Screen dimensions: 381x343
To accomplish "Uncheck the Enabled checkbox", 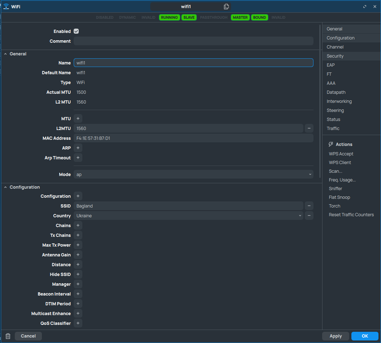I will (76, 32).
